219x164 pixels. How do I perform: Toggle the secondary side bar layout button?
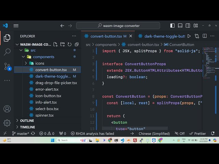point(188,26)
